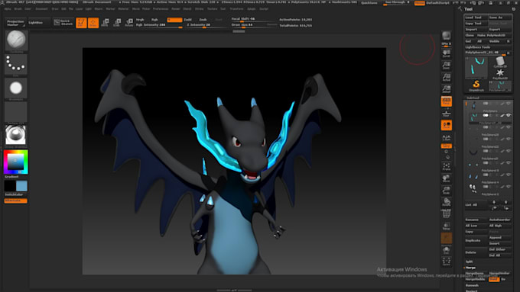Set canvas to Actual size
Screen dimensions: 520x292
447,77
